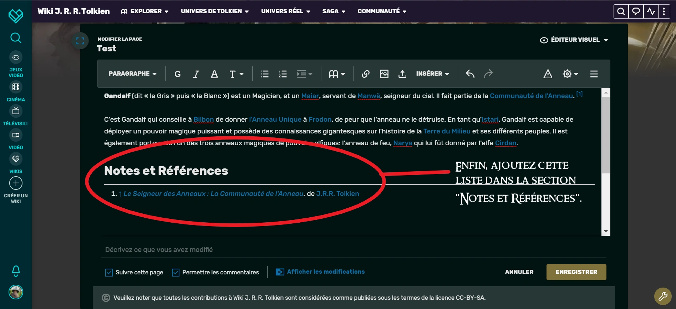This screenshot has height=309, width=676.
Task: Click the top bar search icon
Action: [621, 11]
